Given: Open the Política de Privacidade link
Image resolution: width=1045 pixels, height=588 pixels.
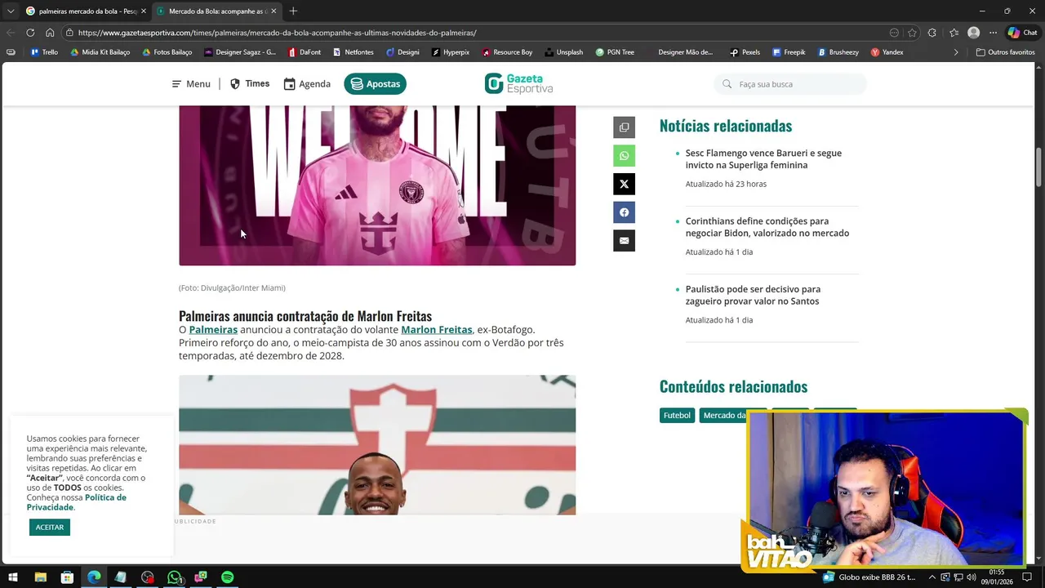Looking at the screenshot, I should [76, 502].
